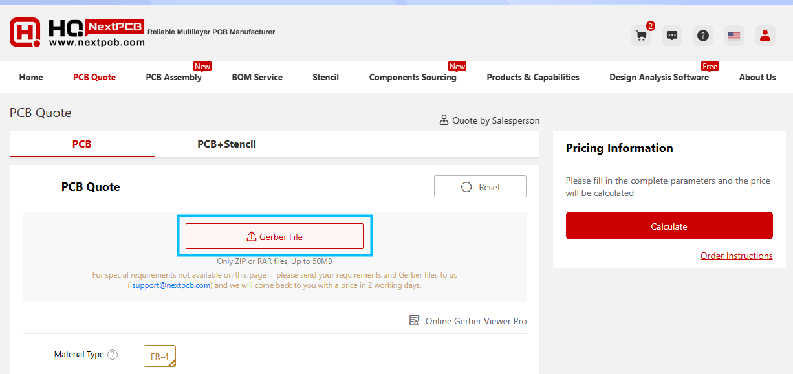Upload a Gerber File
The width and height of the screenshot is (793, 374).
[x=274, y=236]
